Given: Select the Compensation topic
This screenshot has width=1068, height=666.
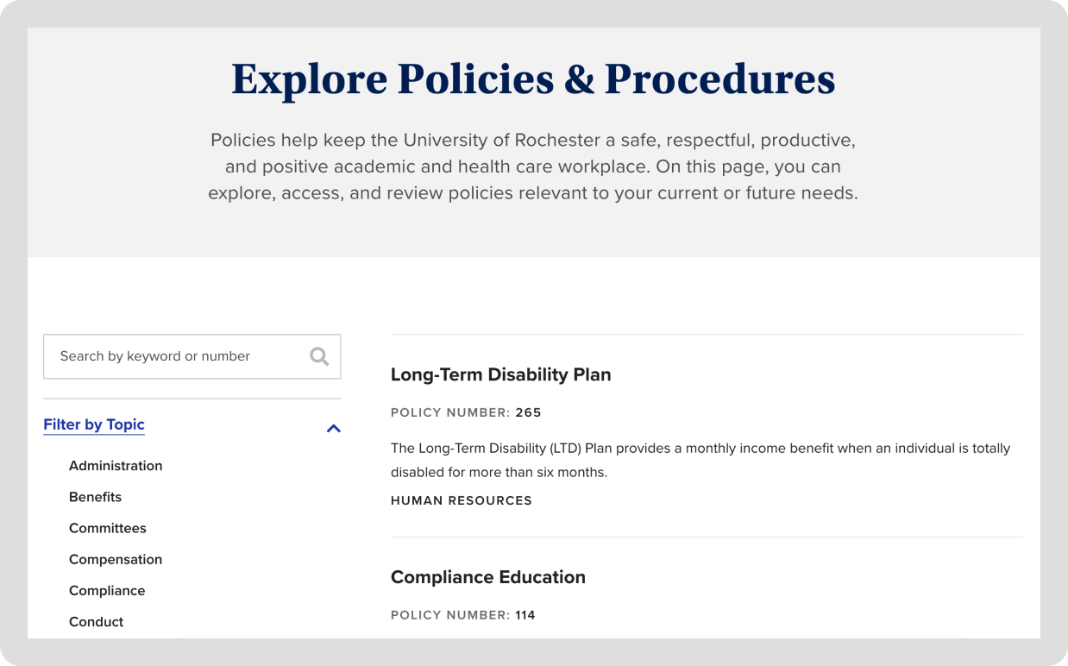Looking at the screenshot, I should tap(116, 559).
